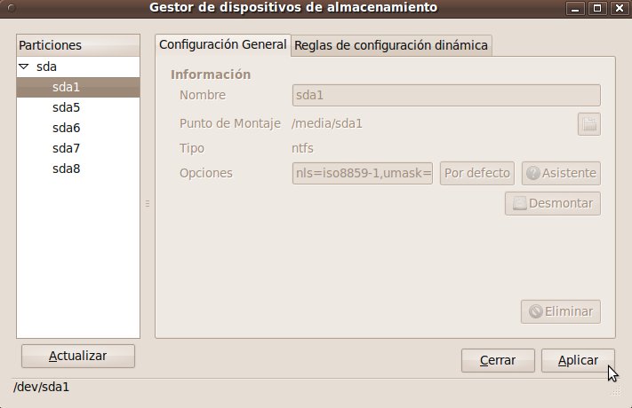The image size is (632, 408).
Task: Click the mount point browse folder icon
Action: pos(588,124)
